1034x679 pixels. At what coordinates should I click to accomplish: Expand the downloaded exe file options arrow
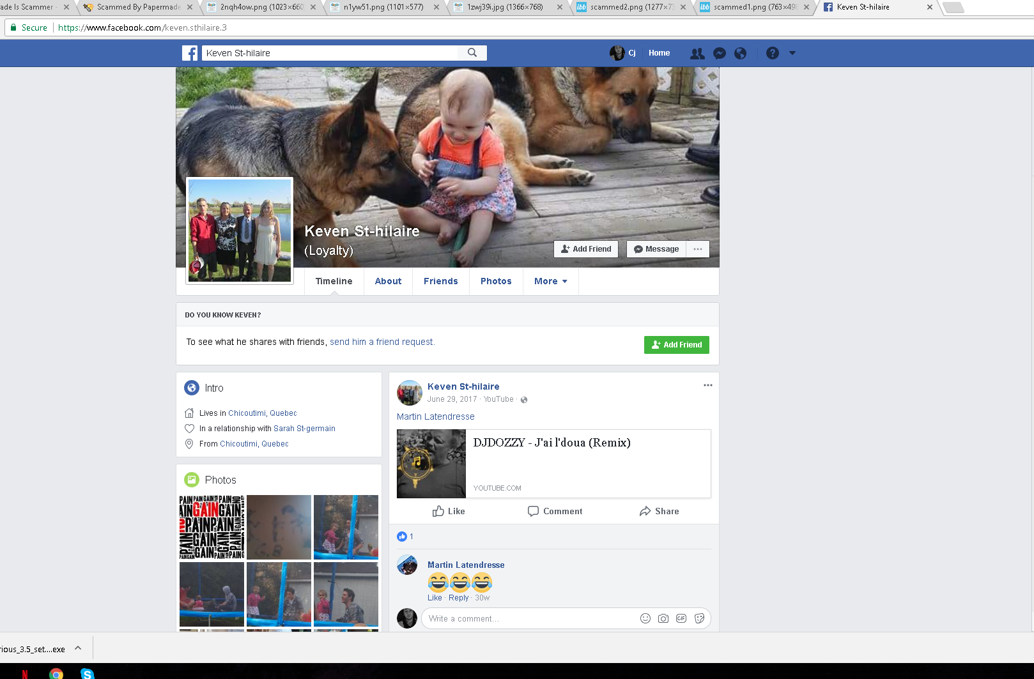(78, 648)
